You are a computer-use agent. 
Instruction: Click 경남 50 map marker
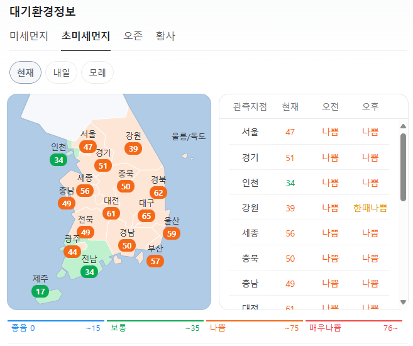127,245
